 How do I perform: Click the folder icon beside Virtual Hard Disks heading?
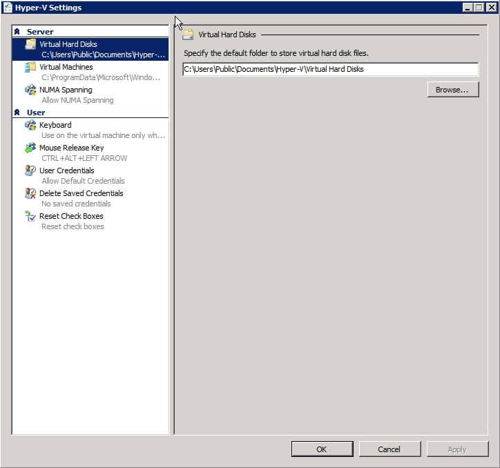pos(188,35)
